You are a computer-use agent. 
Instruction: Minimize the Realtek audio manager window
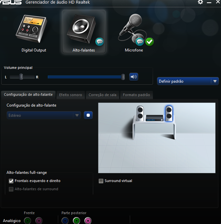tap(209, 2)
